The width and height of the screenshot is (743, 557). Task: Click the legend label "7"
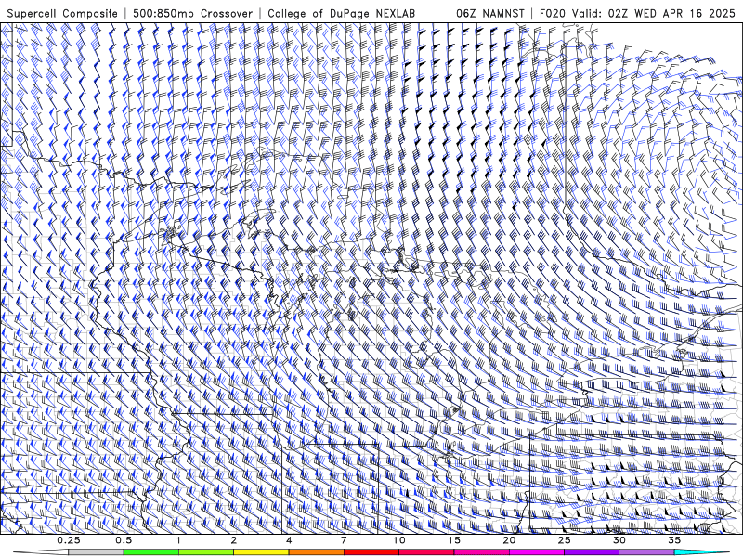point(344,540)
